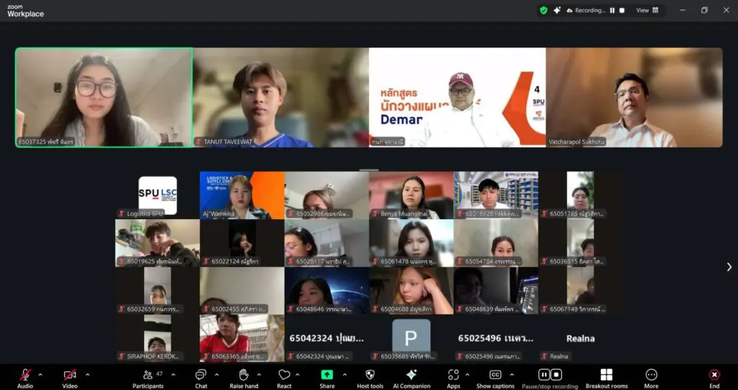738x390 pixels.
Task: Open video options arrow beside Video
Action: [87, 375]
